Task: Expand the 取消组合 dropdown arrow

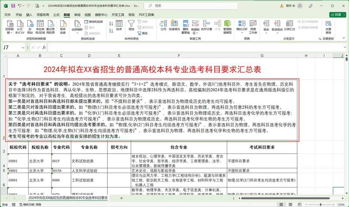Action: pyautogui.click(x=277, y=33)
